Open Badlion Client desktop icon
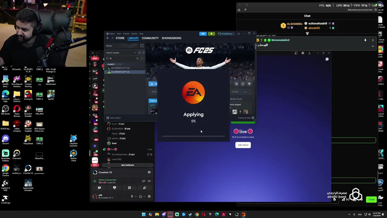The height and width of the screenshot is (218, 387). tap(73, 156)
